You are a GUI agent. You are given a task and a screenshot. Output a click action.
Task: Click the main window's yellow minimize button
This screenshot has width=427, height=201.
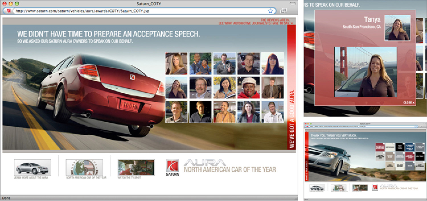tap(11, 4)
